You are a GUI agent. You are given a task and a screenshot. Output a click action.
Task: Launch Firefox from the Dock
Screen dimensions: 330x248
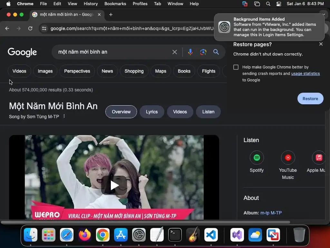(85, 235)
